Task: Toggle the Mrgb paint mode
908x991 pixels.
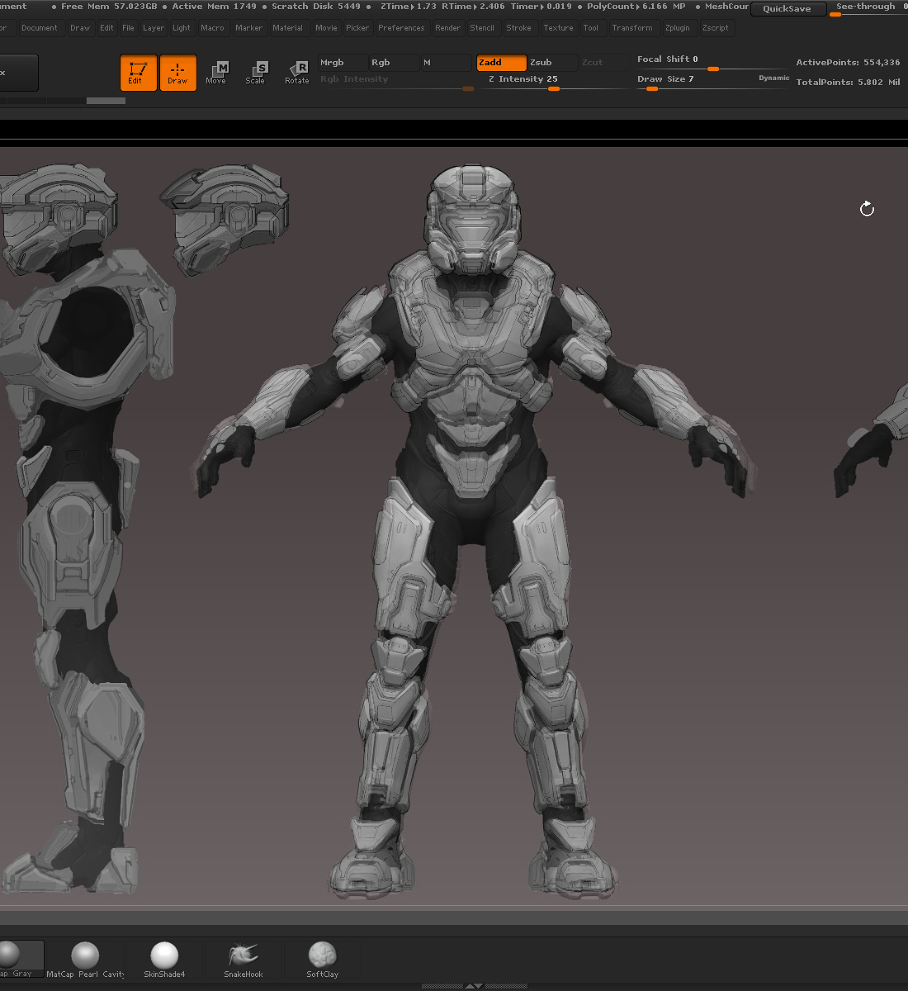Action: pyautogui.click(x=343, y=63)
